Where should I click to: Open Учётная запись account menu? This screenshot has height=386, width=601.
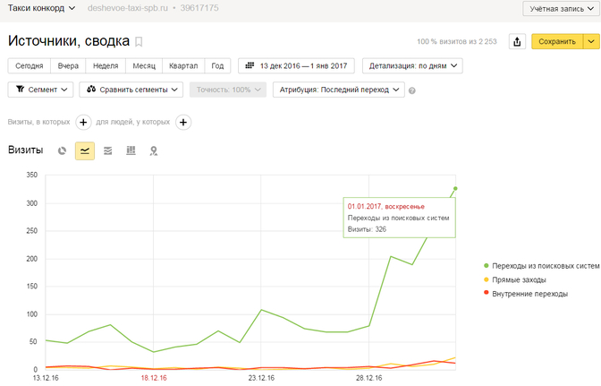559,9
